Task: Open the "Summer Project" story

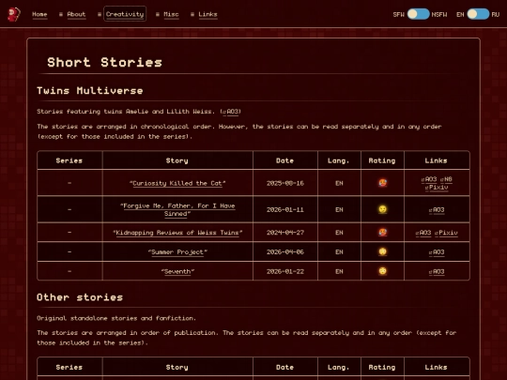Action: (177, 252)
